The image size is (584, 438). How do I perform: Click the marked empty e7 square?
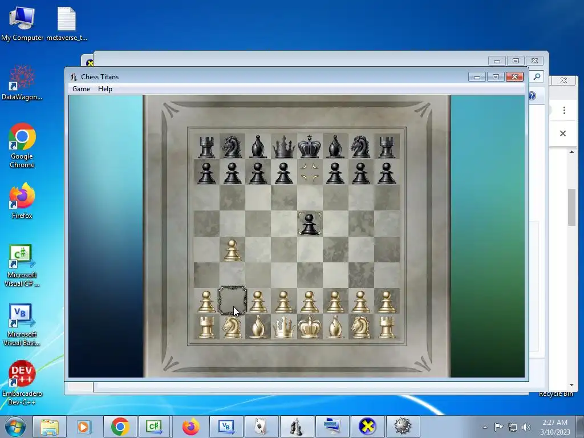point(310,172)
